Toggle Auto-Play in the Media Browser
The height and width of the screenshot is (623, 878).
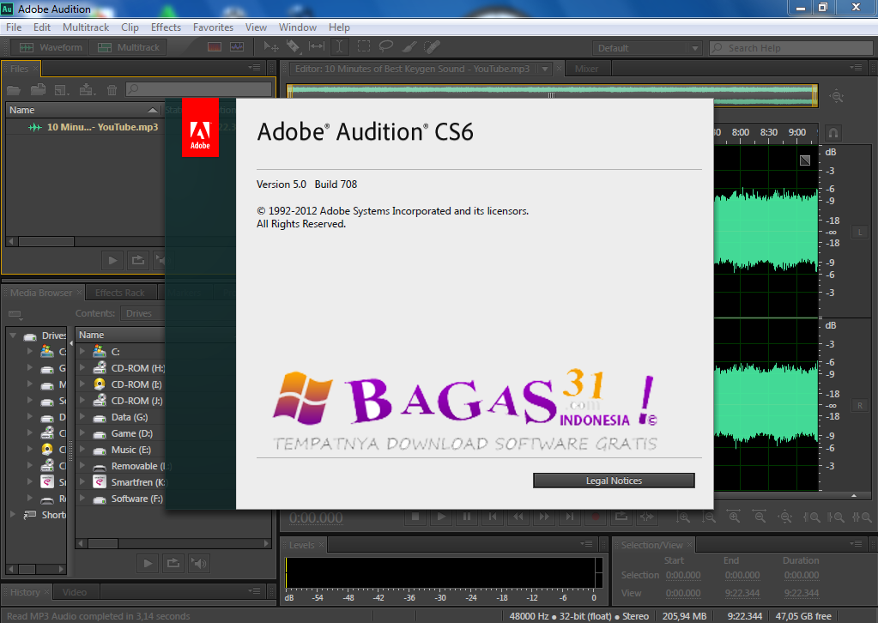coord(199,563)
